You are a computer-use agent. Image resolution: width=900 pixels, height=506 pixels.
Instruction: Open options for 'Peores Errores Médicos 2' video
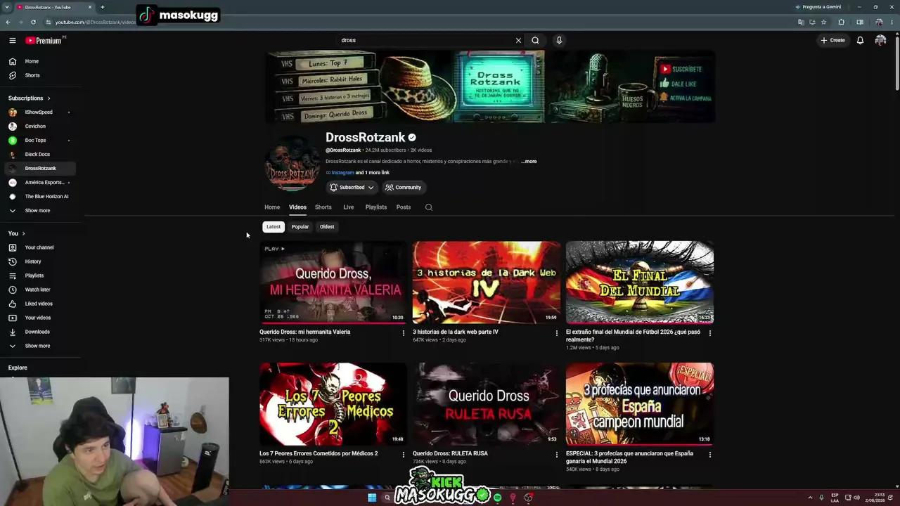pyautogui.click(x=404, y=455)
